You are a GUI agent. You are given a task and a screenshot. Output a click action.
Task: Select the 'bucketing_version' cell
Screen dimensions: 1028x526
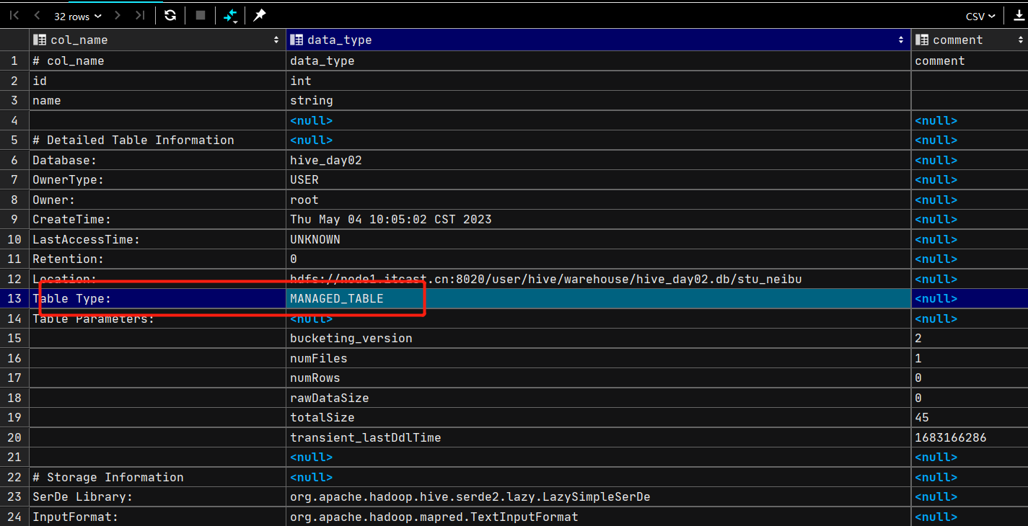tap(599, 339)
